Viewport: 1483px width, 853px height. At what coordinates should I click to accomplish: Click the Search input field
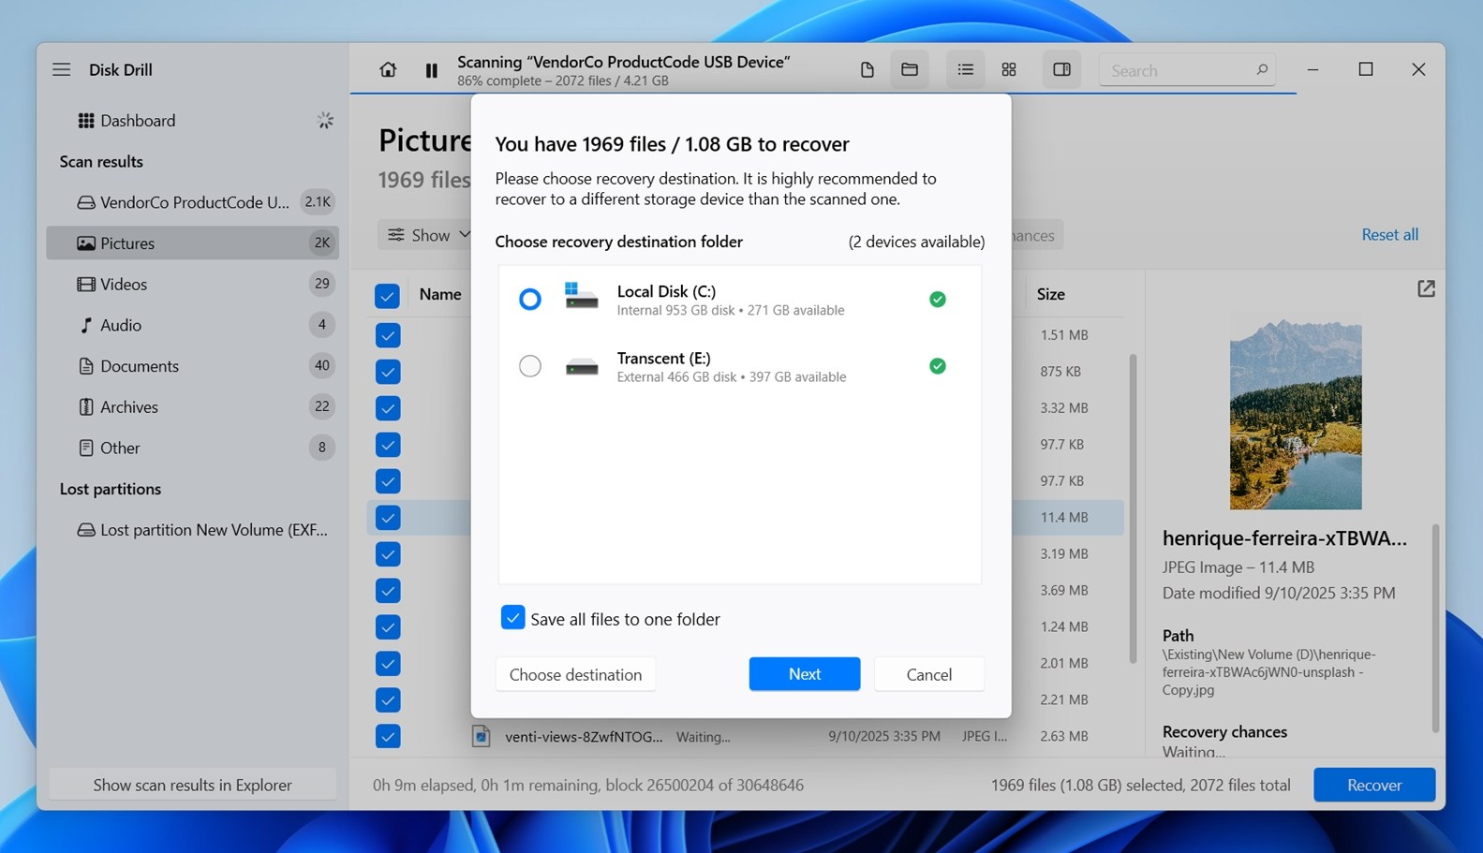click(1179, 71)
